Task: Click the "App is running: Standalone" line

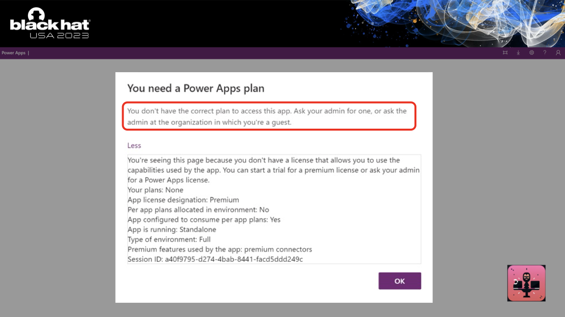Action: 172,229
